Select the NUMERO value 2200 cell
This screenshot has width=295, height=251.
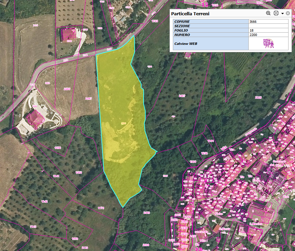[x=268, y=35]
